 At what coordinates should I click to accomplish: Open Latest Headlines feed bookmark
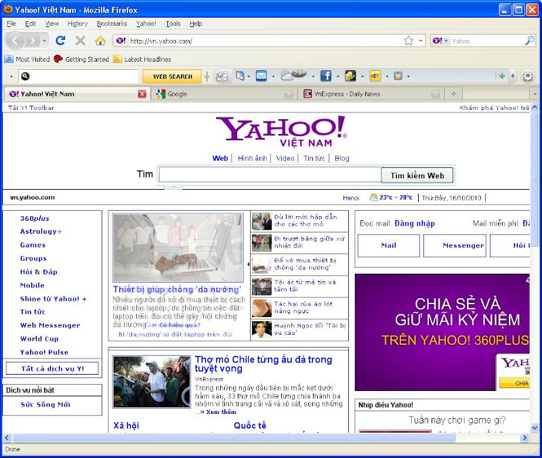[142, 59]
